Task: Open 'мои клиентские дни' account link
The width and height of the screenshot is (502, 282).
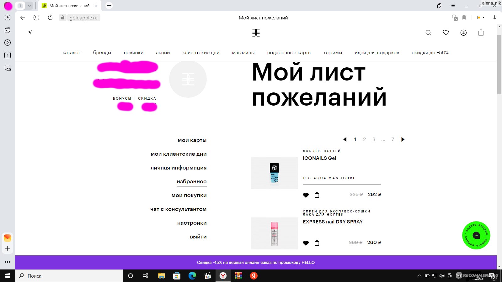Action: click(x=179, y=154)
